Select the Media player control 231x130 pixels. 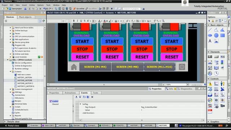[210, 100]
